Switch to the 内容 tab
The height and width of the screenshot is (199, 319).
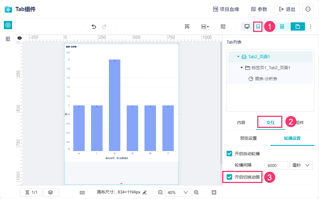(x=241, y=122)
